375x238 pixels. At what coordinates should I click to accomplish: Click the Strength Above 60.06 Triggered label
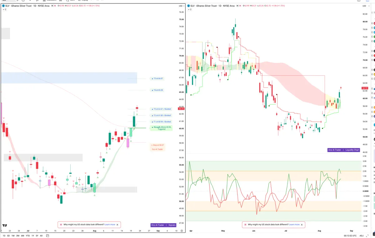tap(161, 128)
